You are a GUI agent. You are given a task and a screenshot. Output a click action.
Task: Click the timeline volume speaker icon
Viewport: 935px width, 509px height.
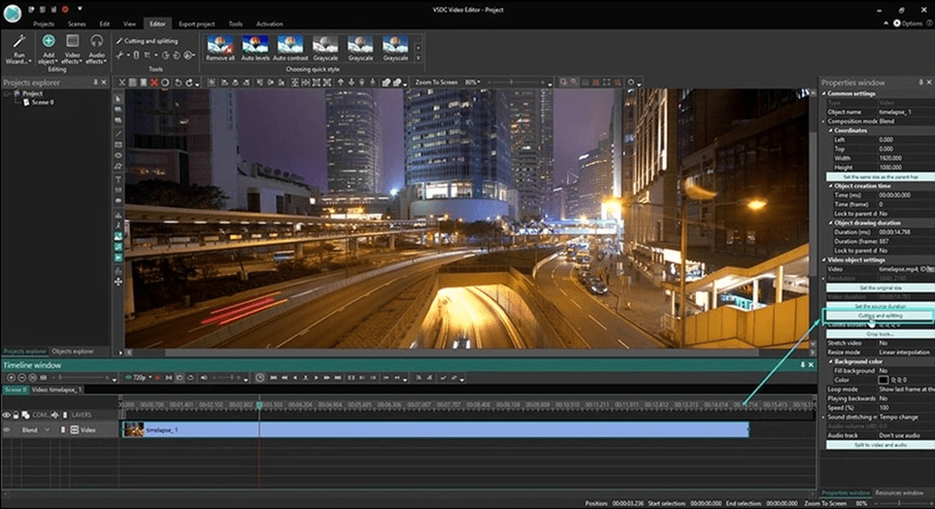204,378
